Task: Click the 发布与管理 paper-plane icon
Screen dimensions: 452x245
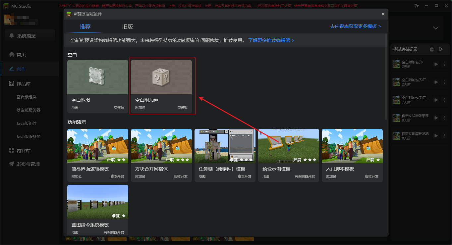Action: (12, 164)
